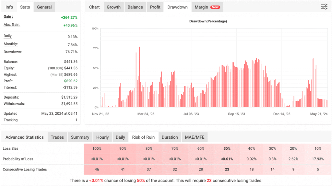Screen dimensions: 332x186
Task: Select the Drawdown chart tab
Action: tap(177, 7)
